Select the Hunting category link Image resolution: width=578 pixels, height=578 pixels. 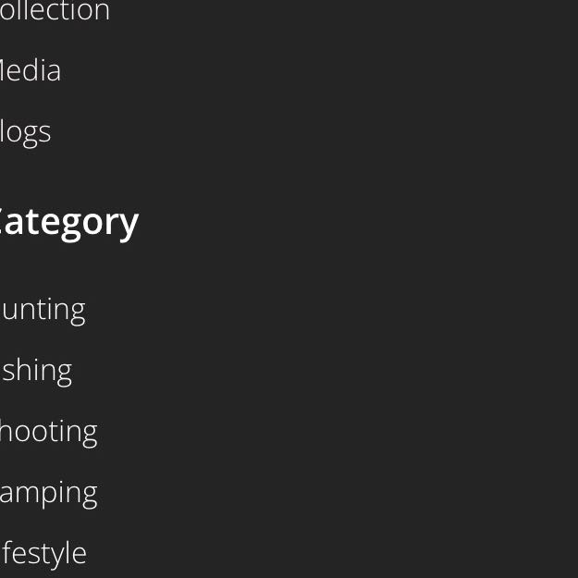(43, 309)
